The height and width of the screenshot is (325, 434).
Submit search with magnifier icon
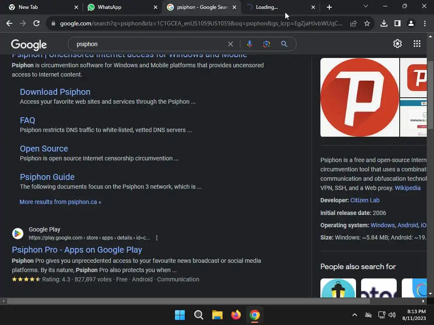[284, 44]
